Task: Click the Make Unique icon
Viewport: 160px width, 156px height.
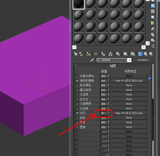Action: pyautogui.click(x=111, y=54)
